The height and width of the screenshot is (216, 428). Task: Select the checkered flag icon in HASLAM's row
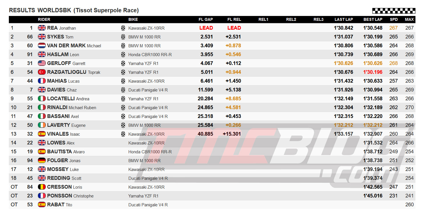(123, 54)
